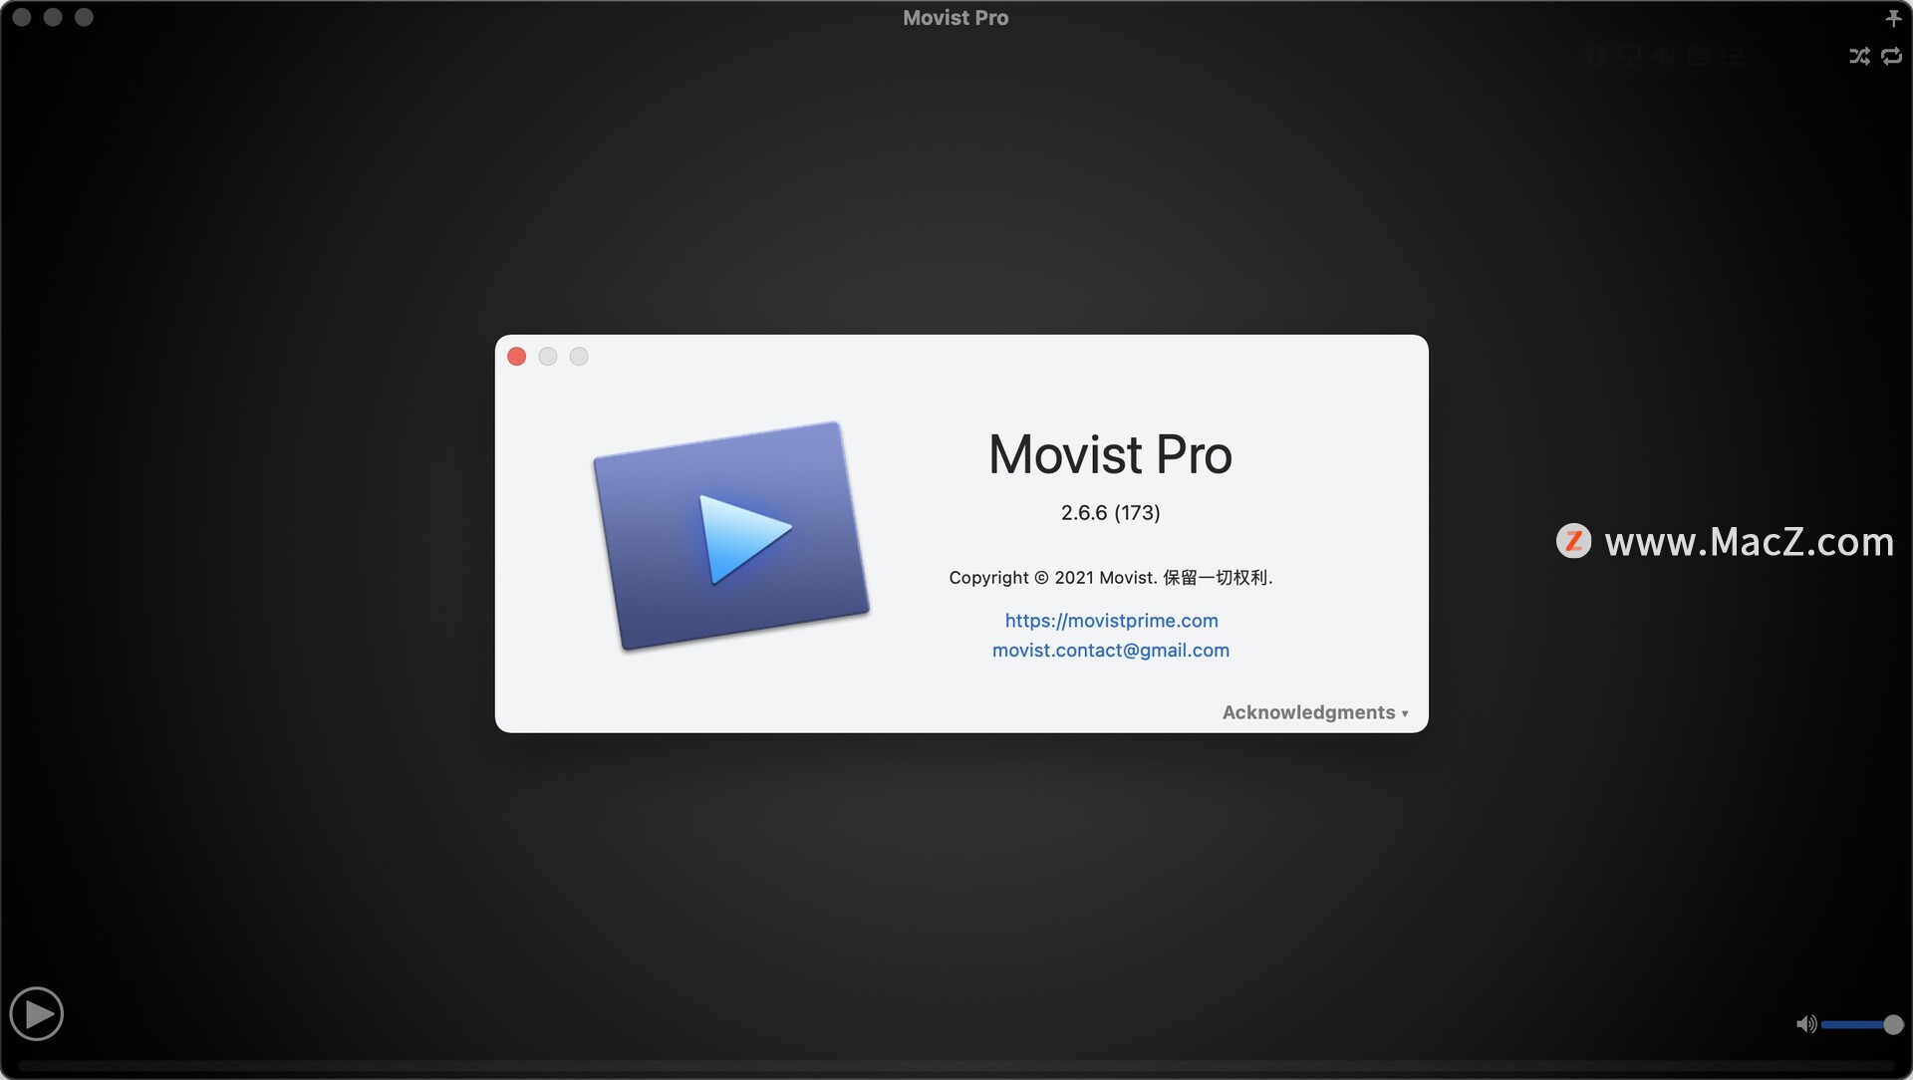
Task: Open the https://movistprime.com link
Action: tap(1111, 621)
